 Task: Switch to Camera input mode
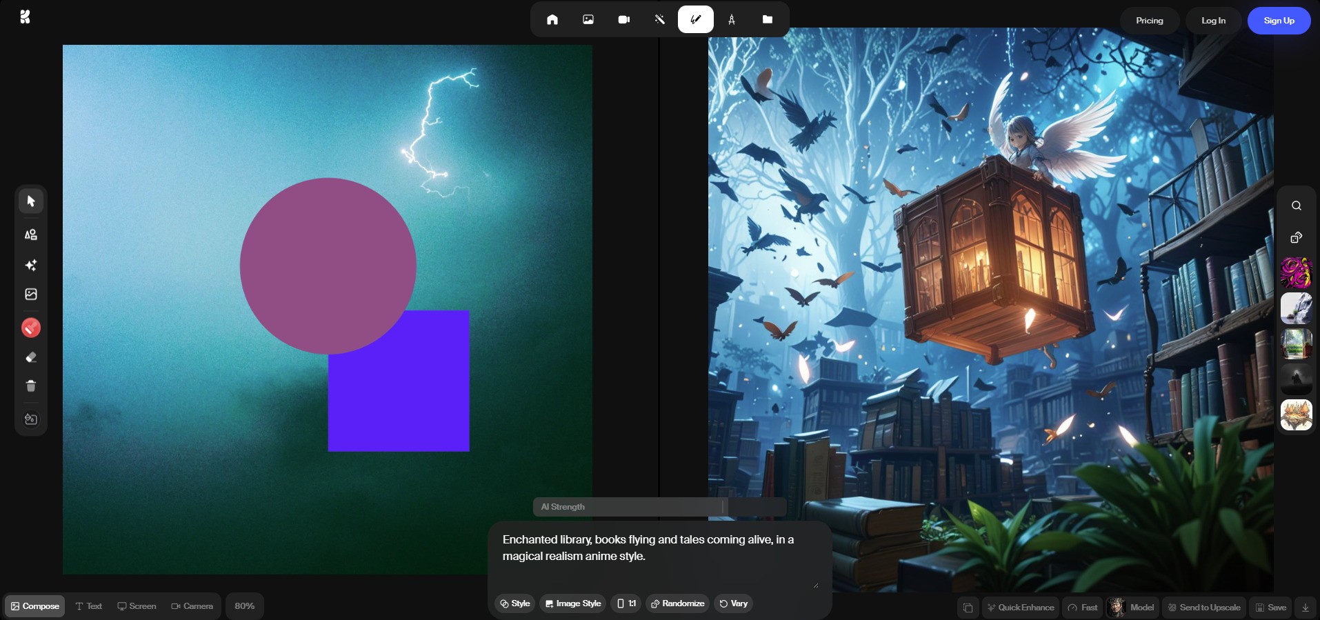192,606
